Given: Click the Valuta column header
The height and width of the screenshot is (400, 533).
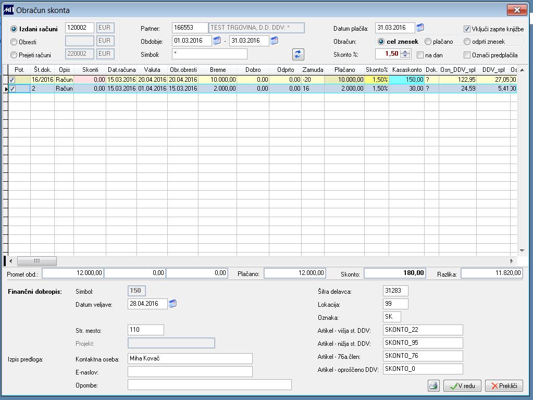Looking at the screenshot, I should tap(152, 70).
